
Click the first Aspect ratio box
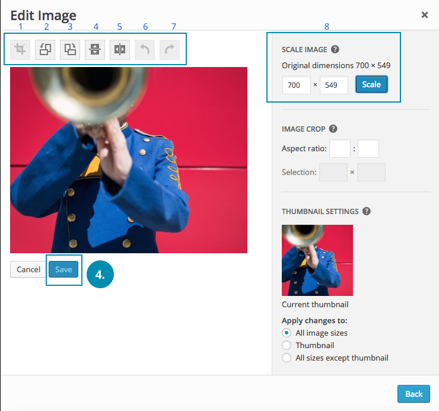click(340, 148)
